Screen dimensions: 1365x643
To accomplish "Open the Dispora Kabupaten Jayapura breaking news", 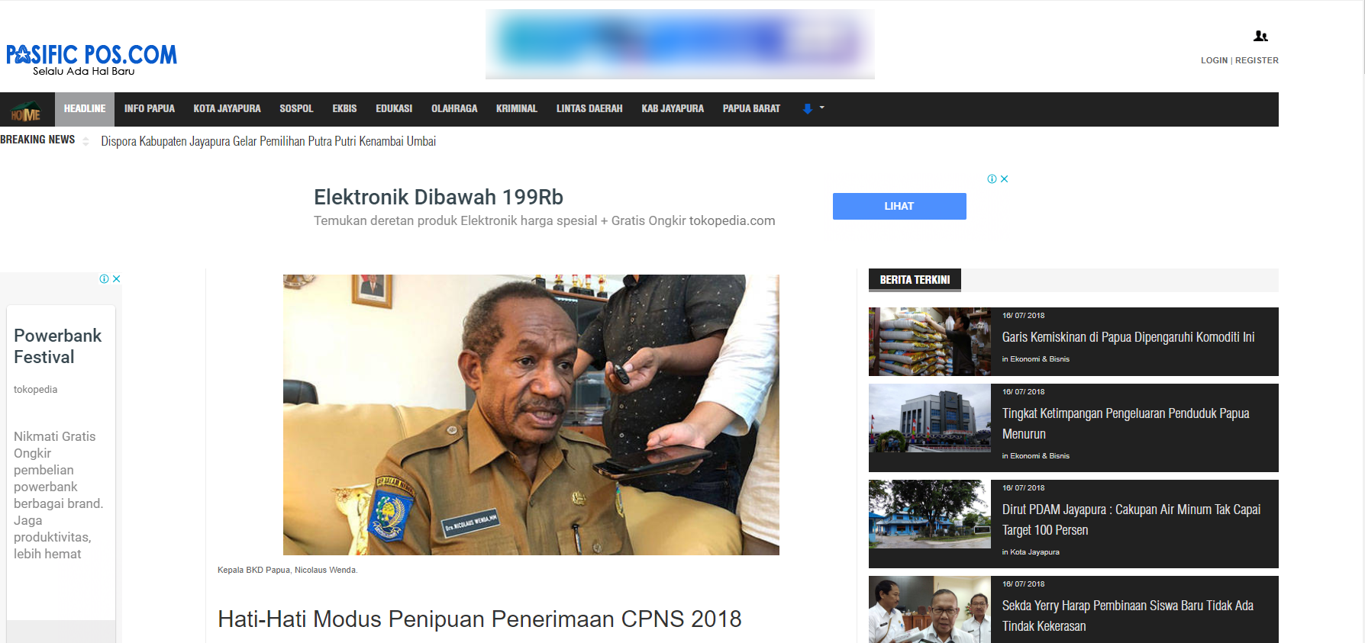I will coord(268,141).
